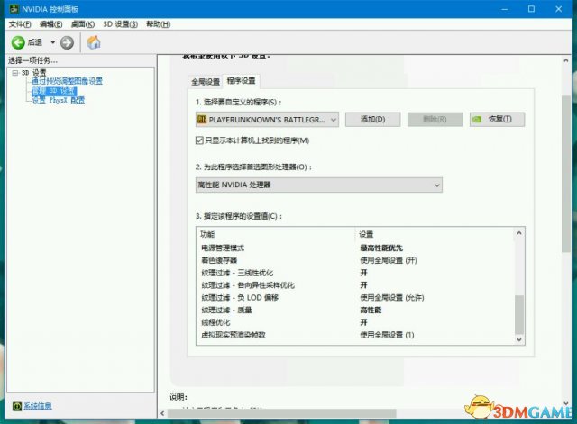Image resolution: width=577 pixels, height=424 pixels.
Task: Open the 系统信息 link
Action: [x=38, y=406]
